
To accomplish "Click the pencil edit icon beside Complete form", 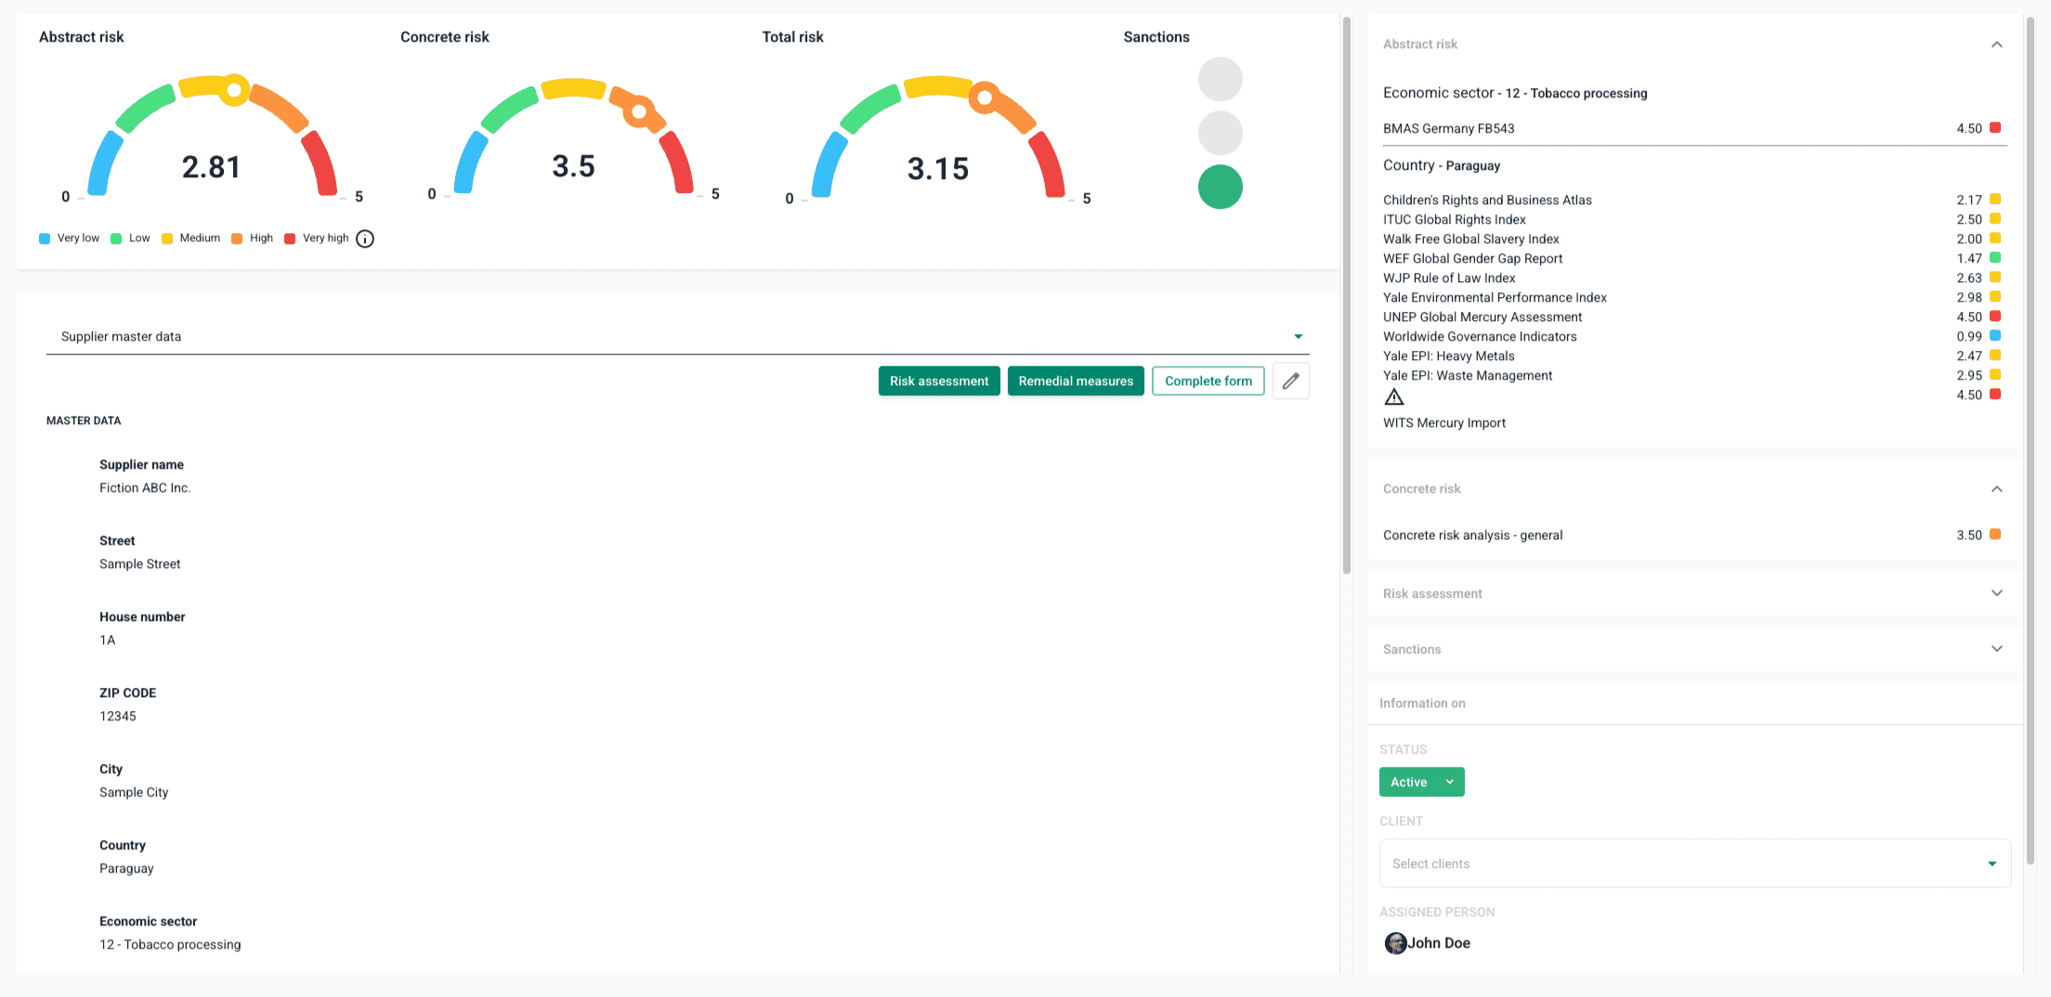I will tap(1290, 381).
